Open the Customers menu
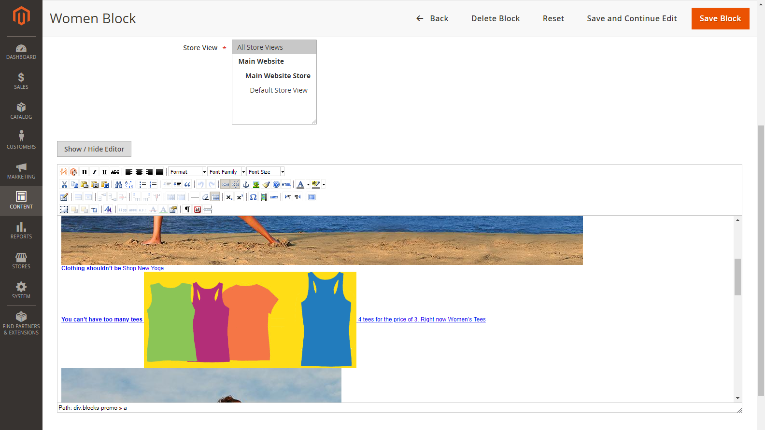 tap(21, 141)
